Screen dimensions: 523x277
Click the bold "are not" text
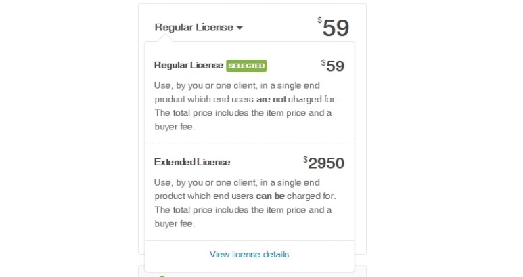click(271, 100)
